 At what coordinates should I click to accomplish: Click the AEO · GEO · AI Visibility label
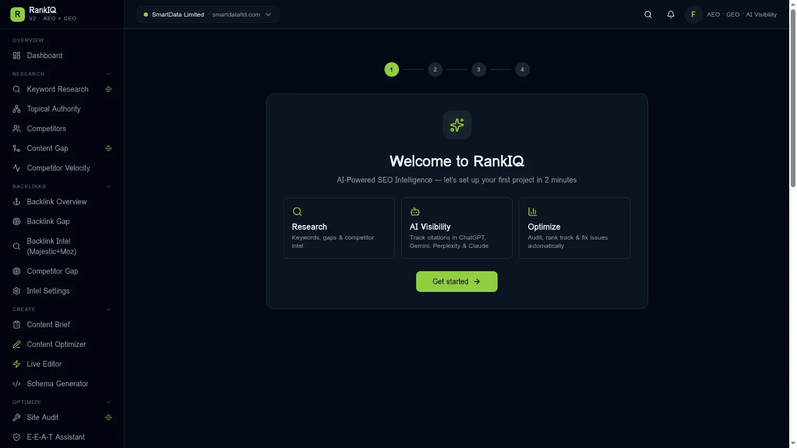[x=741, y=15]
